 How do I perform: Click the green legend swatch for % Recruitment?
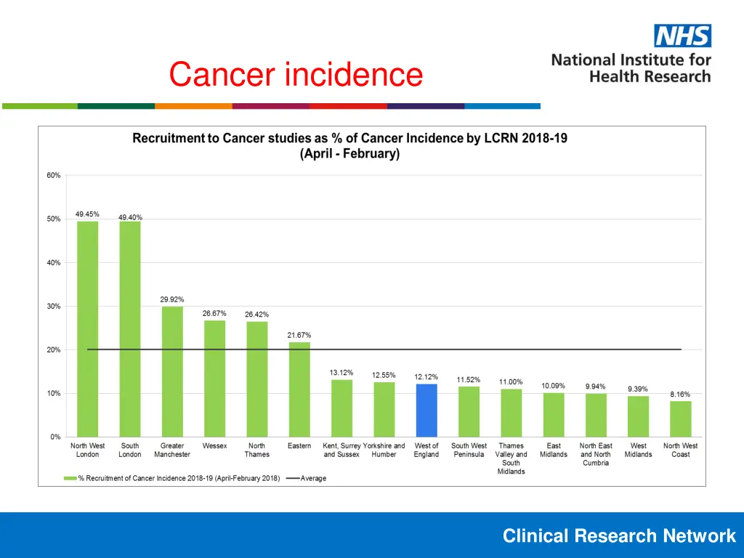pyautogui.click(x=70, y=478)
